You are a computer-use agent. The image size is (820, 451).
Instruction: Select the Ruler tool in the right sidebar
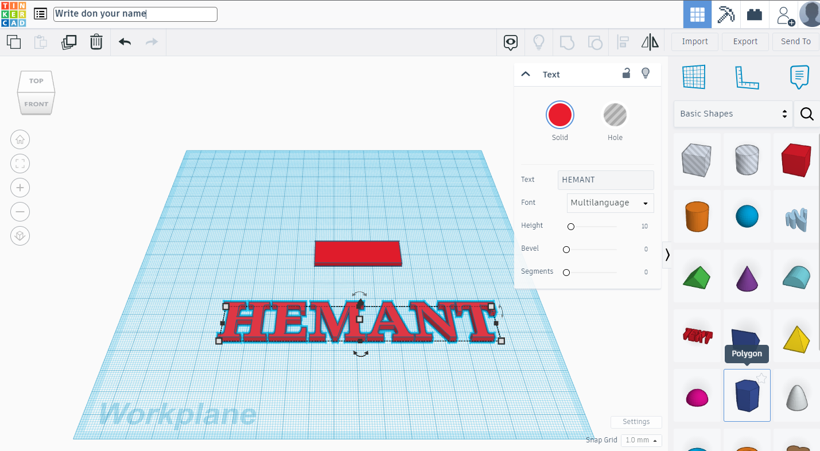(747, 77)
